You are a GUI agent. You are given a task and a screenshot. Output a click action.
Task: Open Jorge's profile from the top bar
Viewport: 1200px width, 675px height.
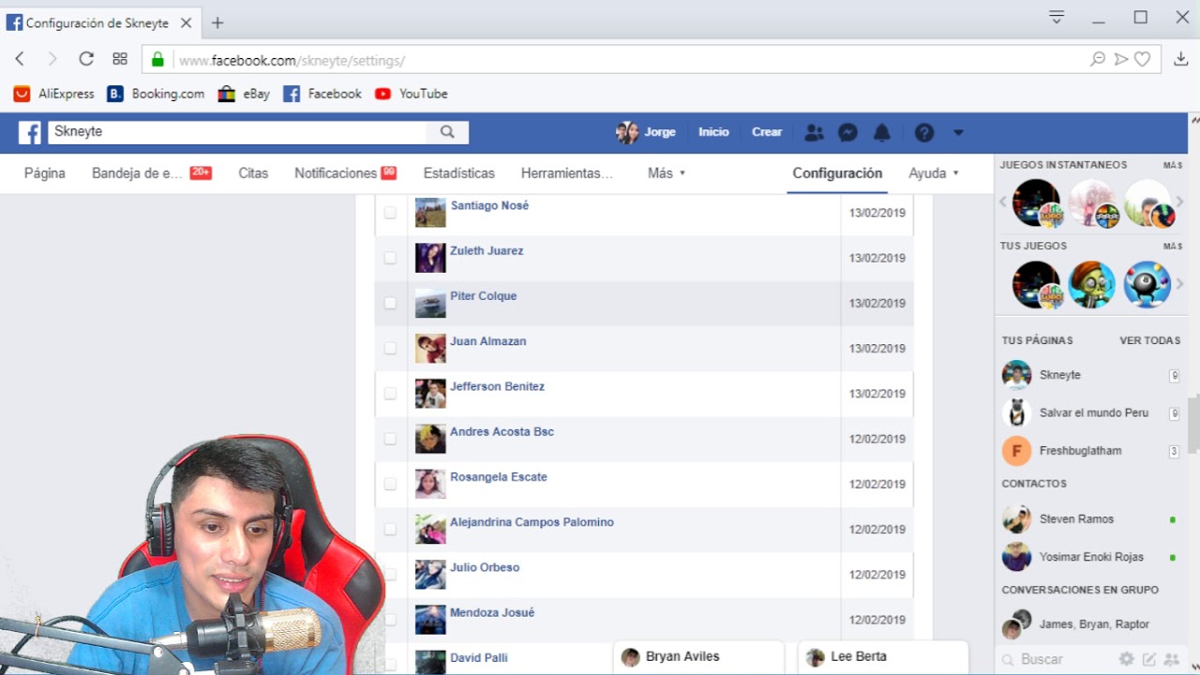(x=646, y=132)
